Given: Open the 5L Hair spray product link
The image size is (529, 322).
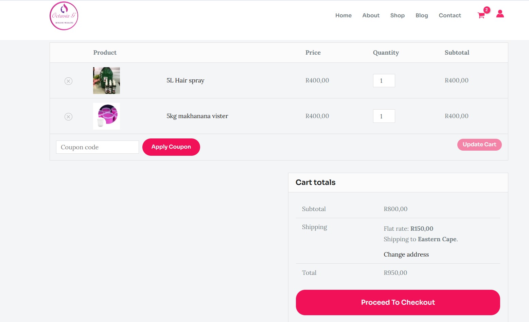Looking at the screenshot, I should 185,80.
